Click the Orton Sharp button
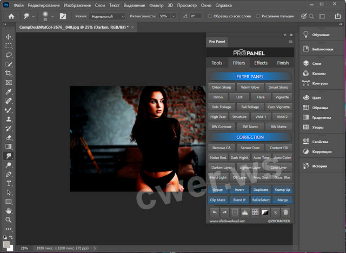Image resolution: width=346 pixels, height=253 pixels. click(221, 87)
